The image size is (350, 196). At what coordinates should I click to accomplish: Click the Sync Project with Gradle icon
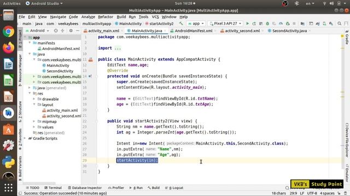click(x=318, y=23)
